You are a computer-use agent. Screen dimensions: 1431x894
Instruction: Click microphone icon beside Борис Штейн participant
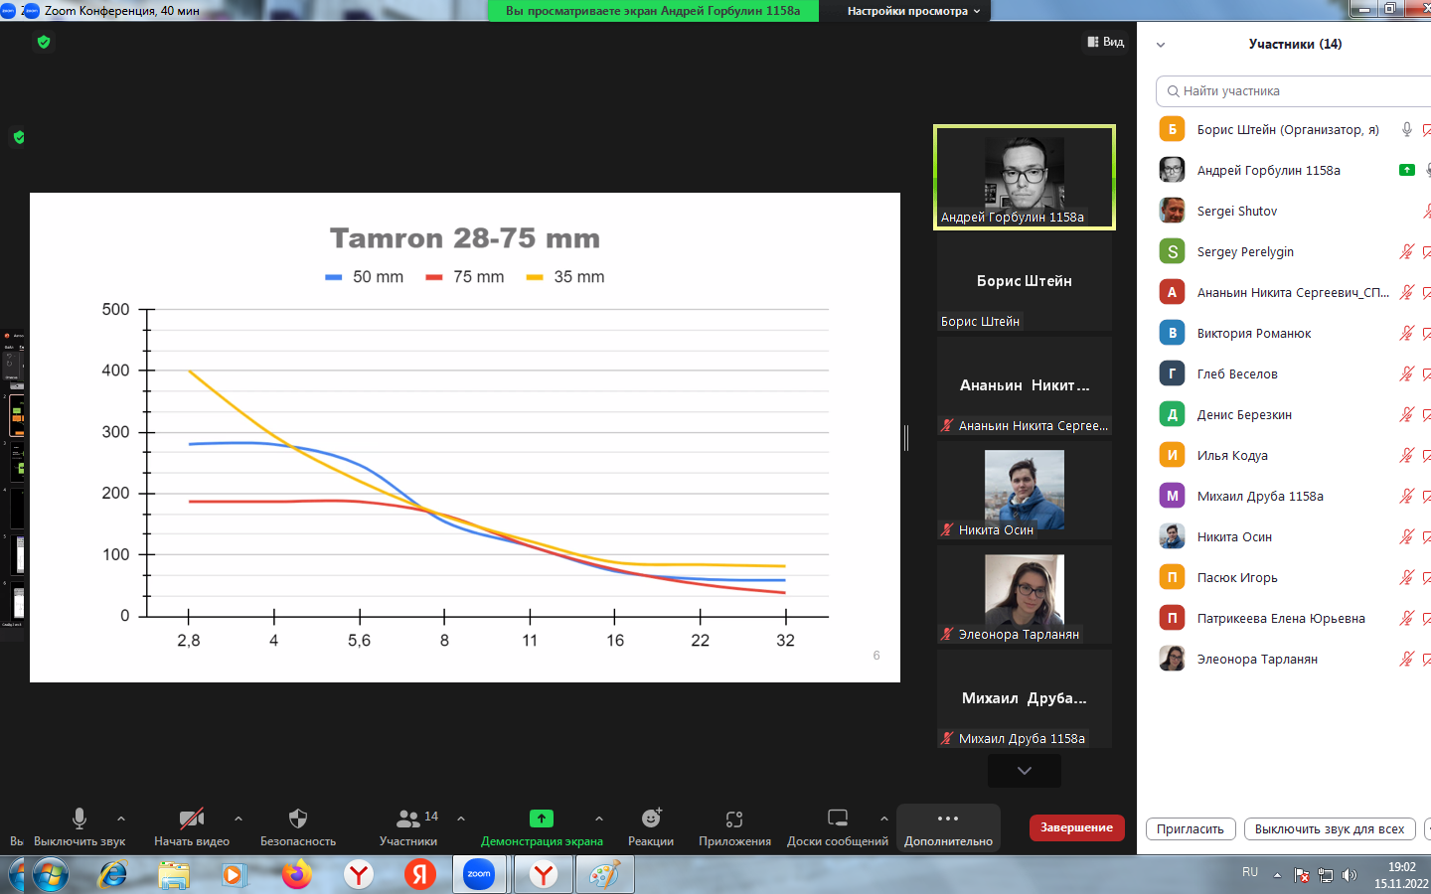coord(1407,129)
